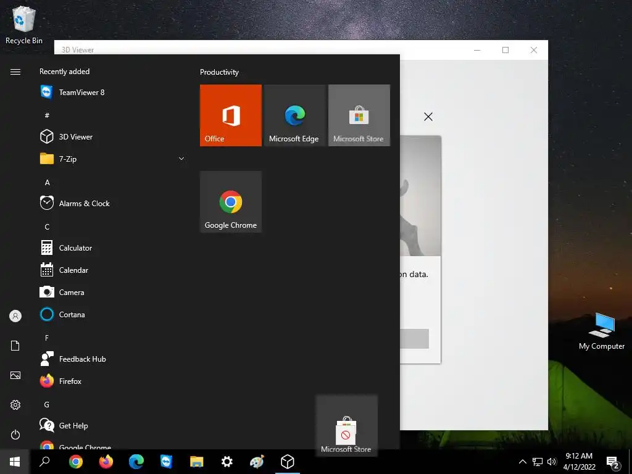Open Settings from the taskbar
Image resolution: width=632 pixels, height=474 pixels.
click(227, 462)
